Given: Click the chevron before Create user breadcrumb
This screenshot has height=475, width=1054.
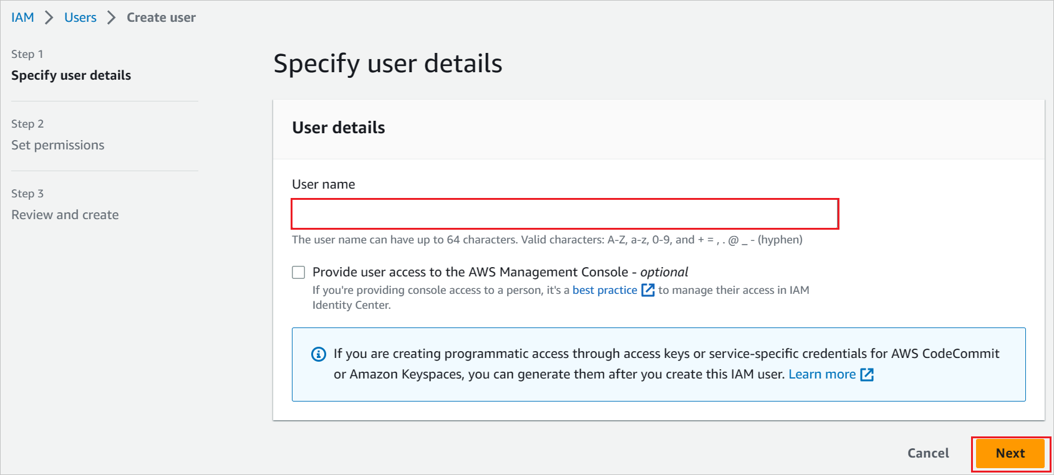Looking at the screenshot, I should click(112, 17).
